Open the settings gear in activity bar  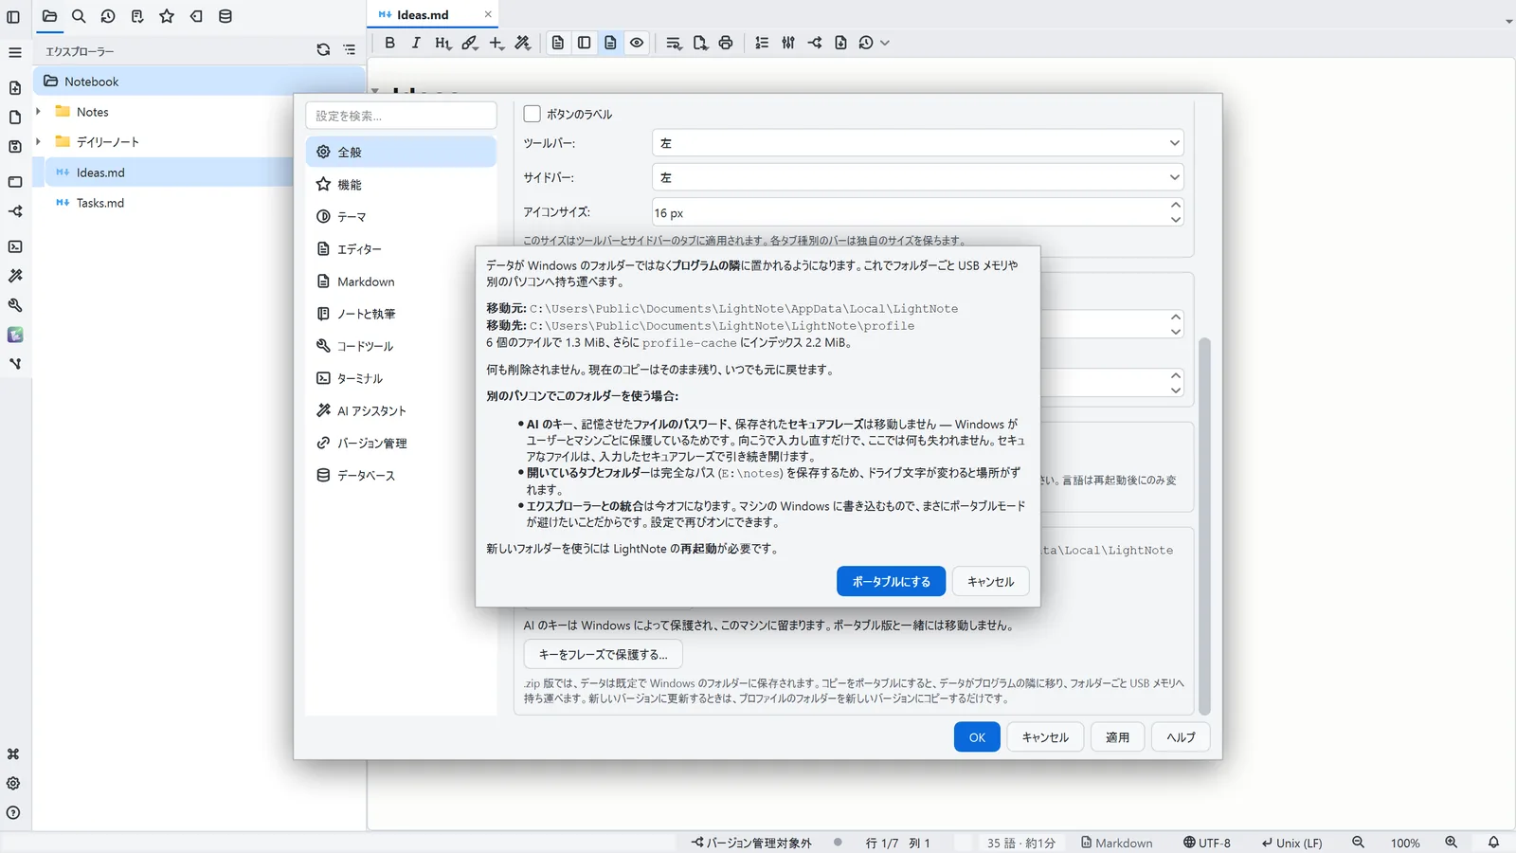click(13, 784)
